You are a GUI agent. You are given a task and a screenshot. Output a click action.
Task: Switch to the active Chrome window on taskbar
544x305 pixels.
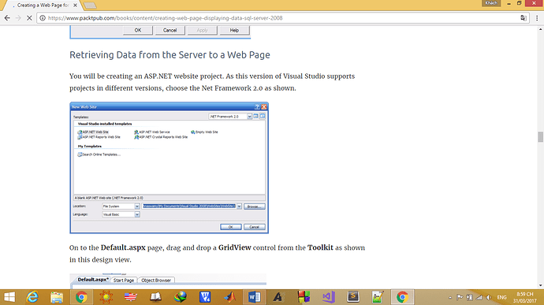click(x=402, y=297)
